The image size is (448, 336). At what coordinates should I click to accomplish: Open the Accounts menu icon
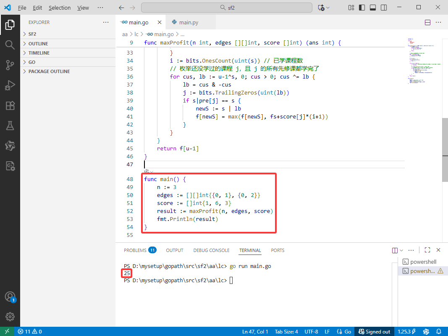10,297
